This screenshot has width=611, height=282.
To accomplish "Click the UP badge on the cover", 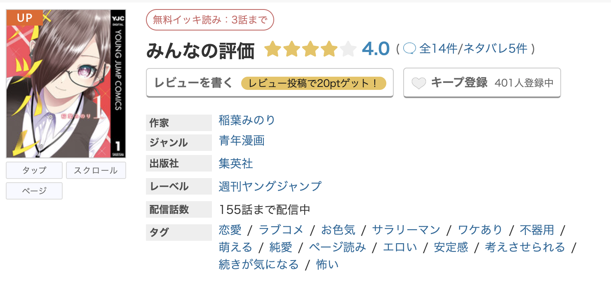I will [24, 17].
